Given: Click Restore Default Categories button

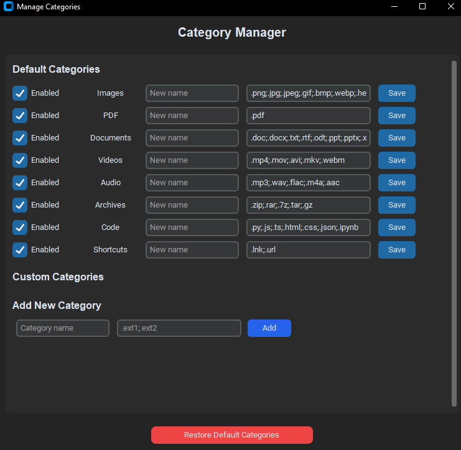Looking at the screenshot, I should (232, 435).
